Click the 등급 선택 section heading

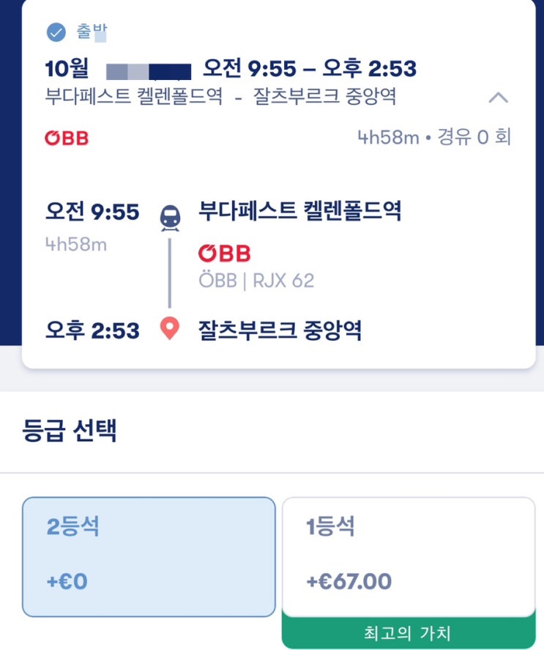click(x=70, y=431)
